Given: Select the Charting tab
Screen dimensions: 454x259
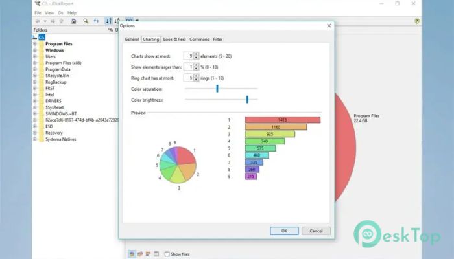Looking at the screenshot, I should tap(151, 39).
